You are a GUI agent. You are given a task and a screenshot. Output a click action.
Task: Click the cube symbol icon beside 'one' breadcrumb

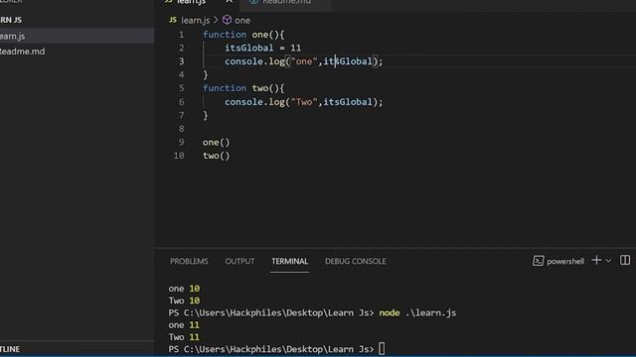(x=227, y=20)
